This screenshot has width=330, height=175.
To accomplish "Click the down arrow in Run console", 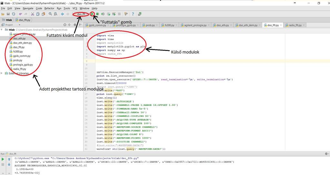I will point(9,165).
